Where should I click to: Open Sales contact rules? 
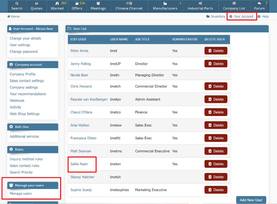[x=24, y=166]
